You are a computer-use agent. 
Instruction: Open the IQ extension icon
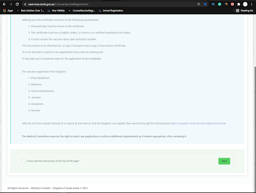tap(213, 4)
